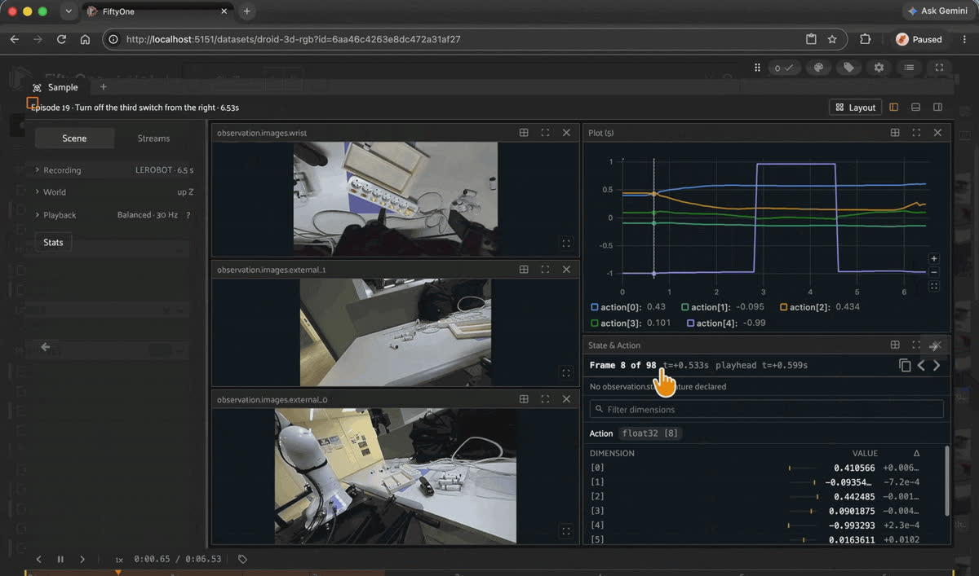Close the observation.images.wrist panel
The image size is (979, 576).
(566, 132)
